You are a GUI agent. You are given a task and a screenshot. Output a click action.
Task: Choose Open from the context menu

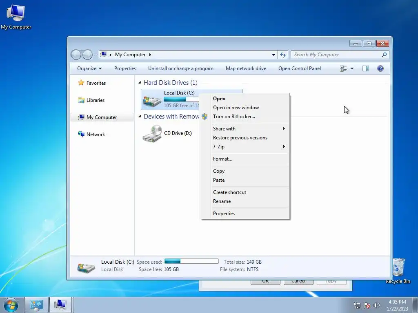point(219,99)
